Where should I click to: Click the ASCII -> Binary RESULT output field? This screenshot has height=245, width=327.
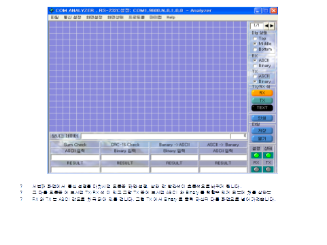coord(223,170)
